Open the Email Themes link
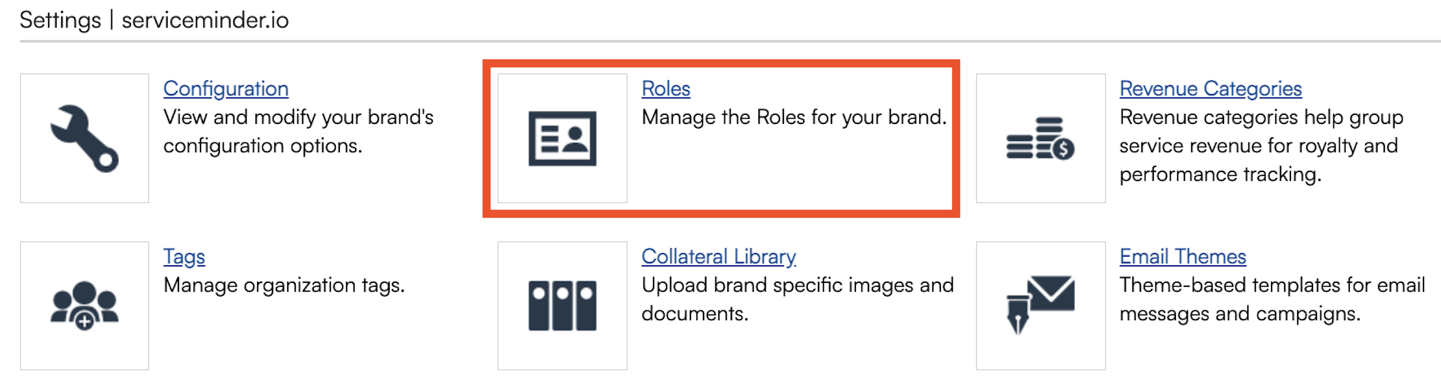Image resolution: width=1441 pixels, height=388 pixels. pyautogui.click(x=1183, y=257)
